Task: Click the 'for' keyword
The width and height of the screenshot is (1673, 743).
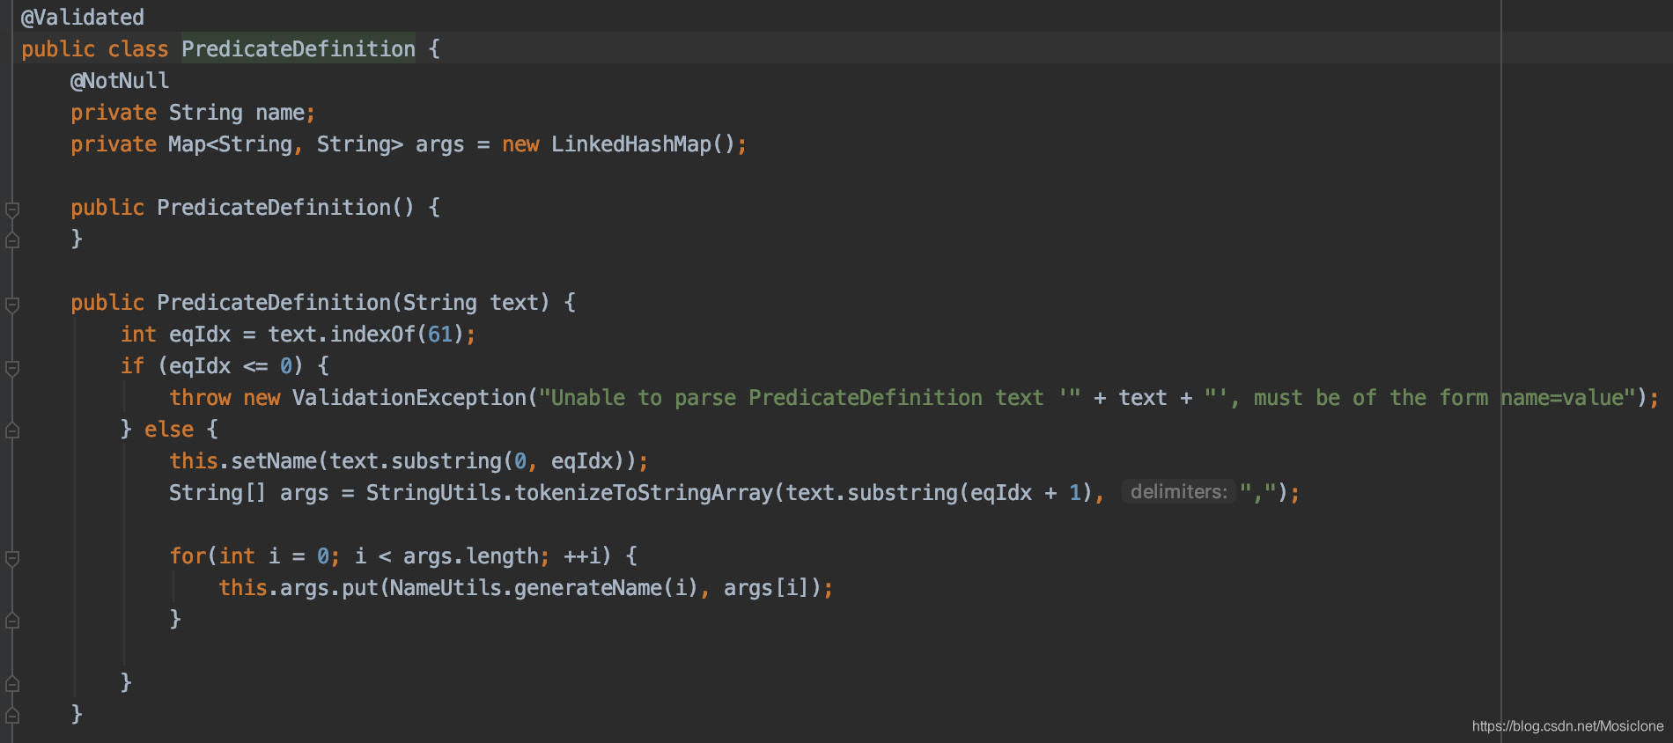Action: [188, 556]
